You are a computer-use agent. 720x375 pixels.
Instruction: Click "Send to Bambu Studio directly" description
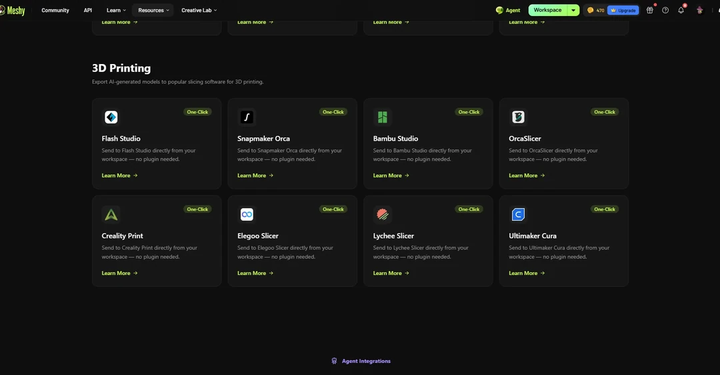[423, 155]
